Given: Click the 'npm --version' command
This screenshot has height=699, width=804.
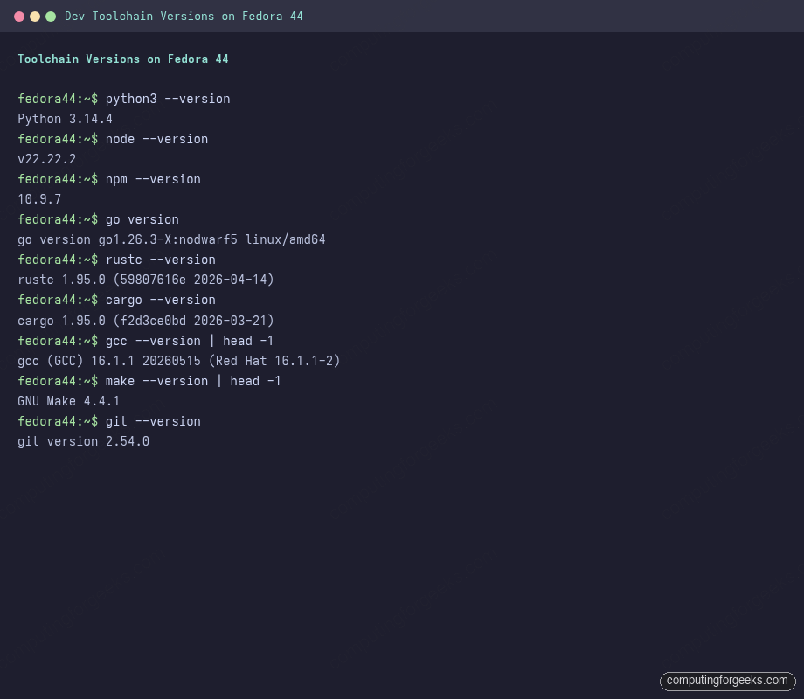Looking at the screenshot, I should pos(153,179).
